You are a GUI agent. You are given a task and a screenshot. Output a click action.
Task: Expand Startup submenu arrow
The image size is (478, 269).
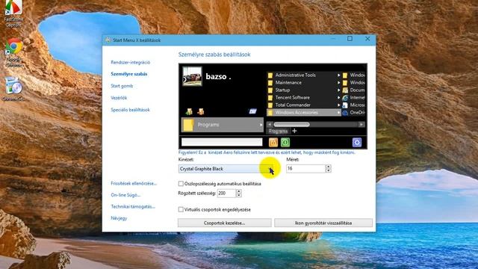tap(338, 90)
